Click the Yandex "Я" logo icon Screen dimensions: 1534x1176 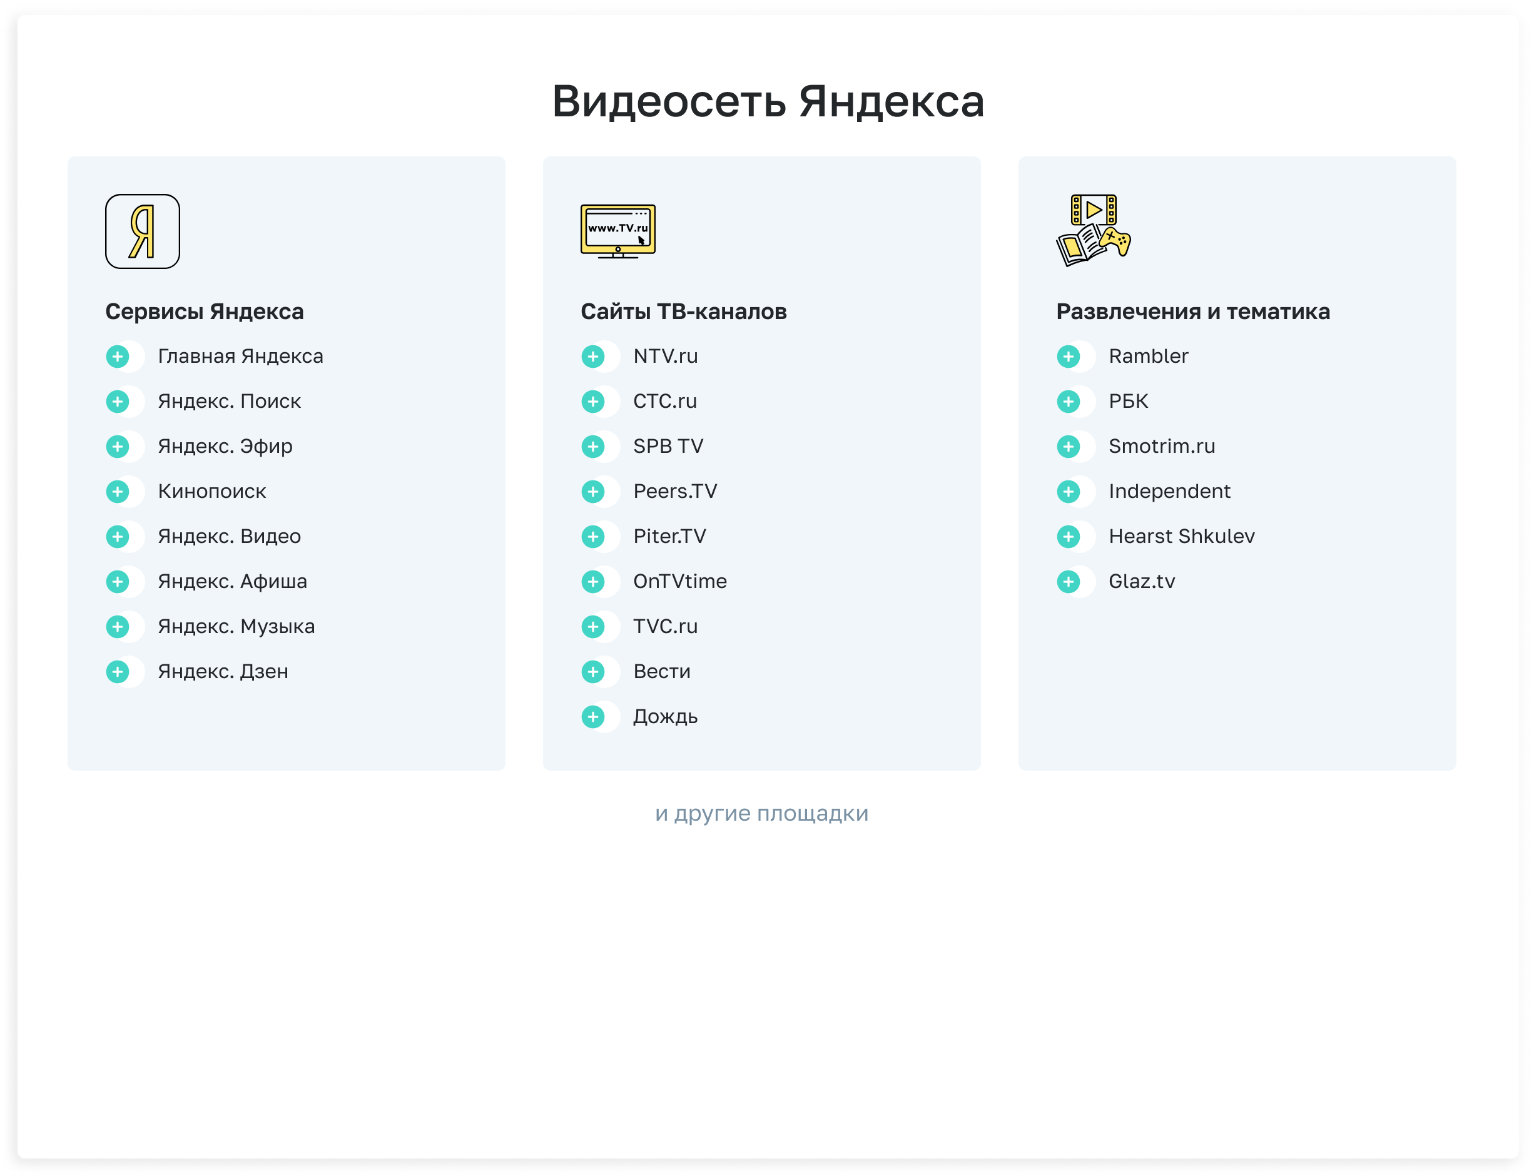pos(142,231)
